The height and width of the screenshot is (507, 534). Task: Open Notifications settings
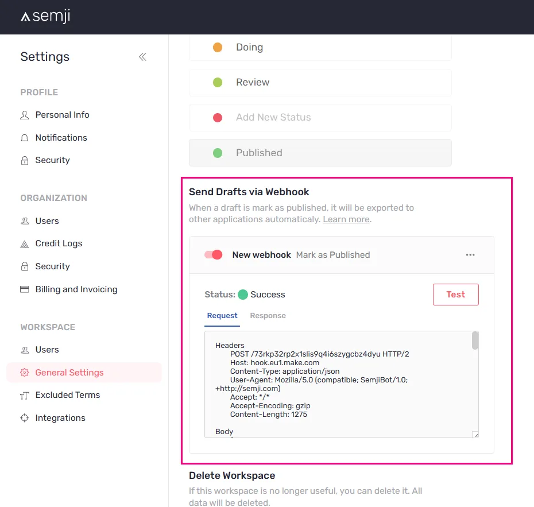click(x=61, y=138)
